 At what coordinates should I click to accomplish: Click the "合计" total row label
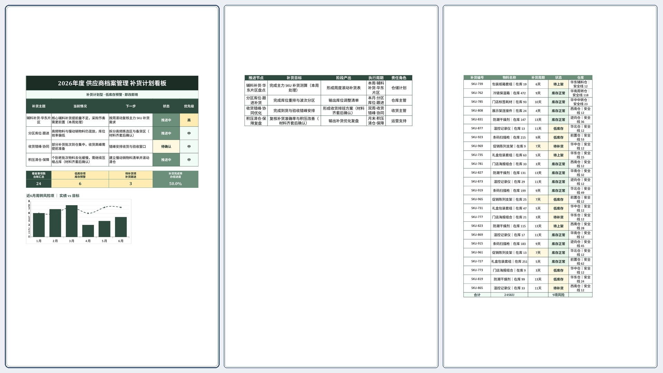(477, 295)
